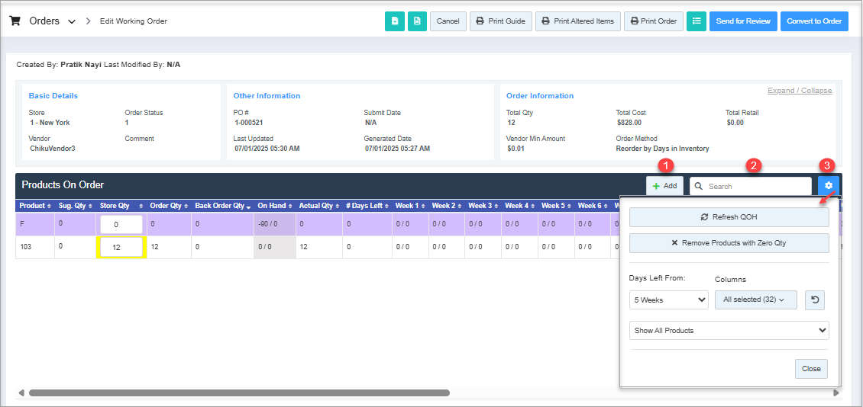
Task: Expand the Columns All selected dropdown
Action: point(755,300)
